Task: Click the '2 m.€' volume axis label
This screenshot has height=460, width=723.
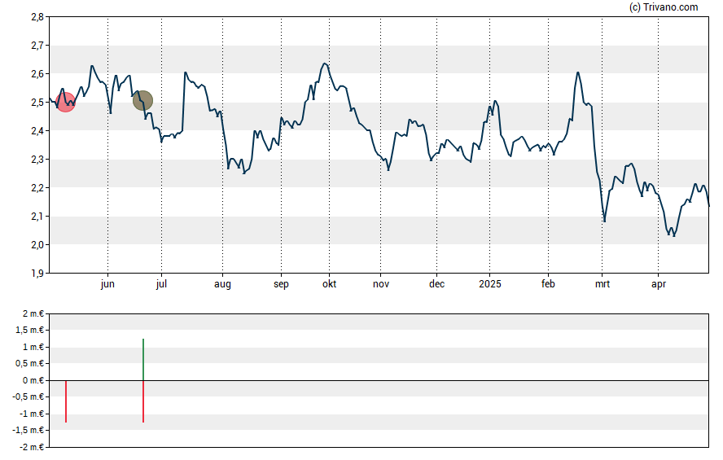Action: pyautogui.click(x=33, y=313)
